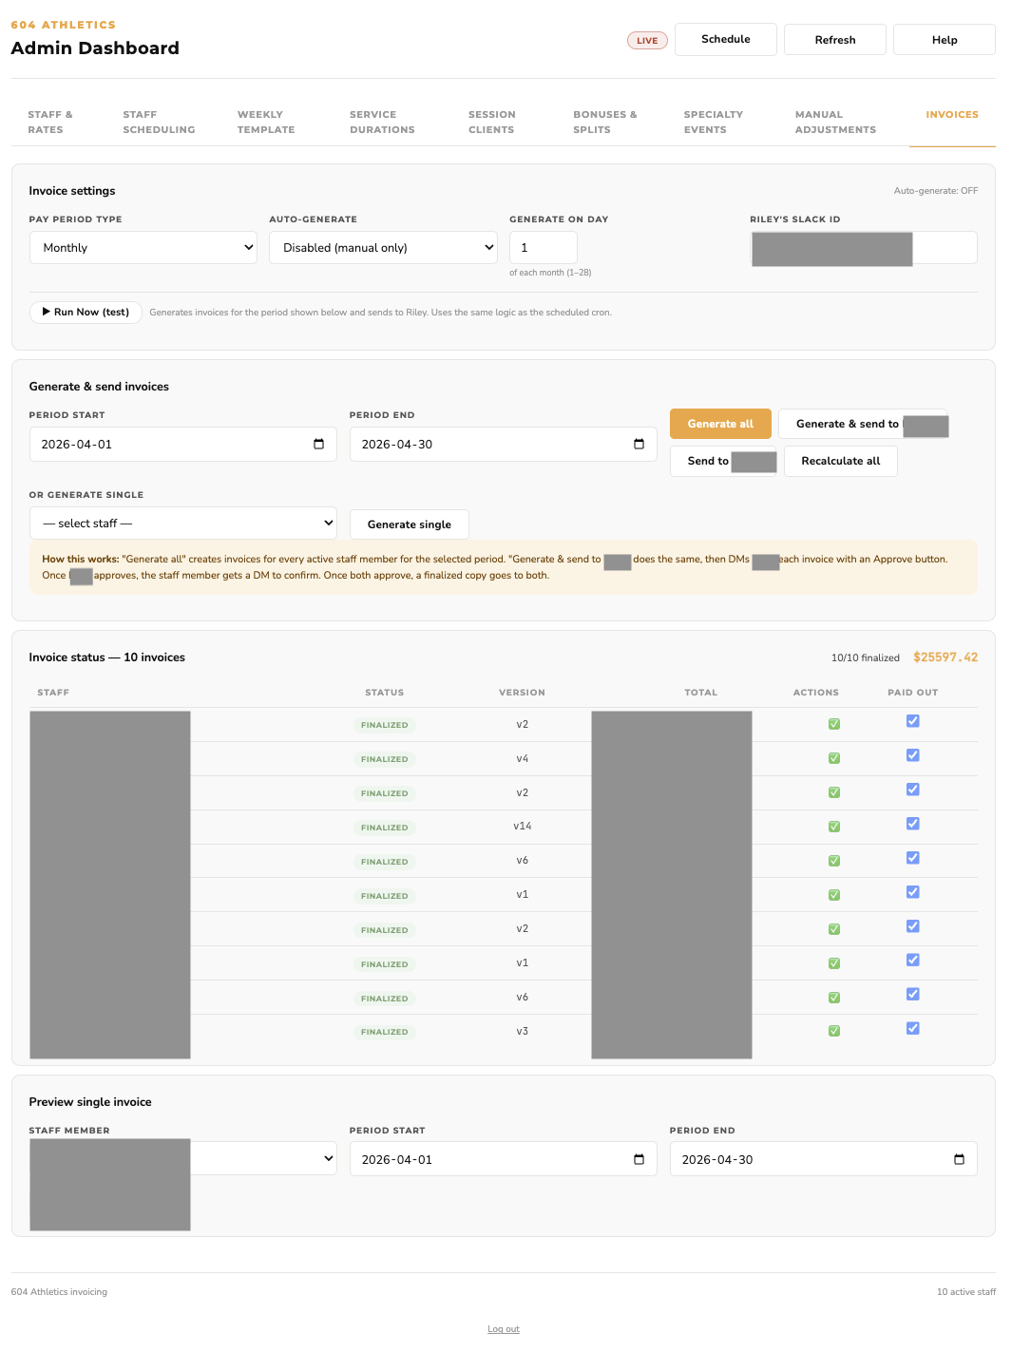The height and width of the screenshot is (1352, 1012).
Task: Focus the Generate On Day field
Action: tap(544, 247)
